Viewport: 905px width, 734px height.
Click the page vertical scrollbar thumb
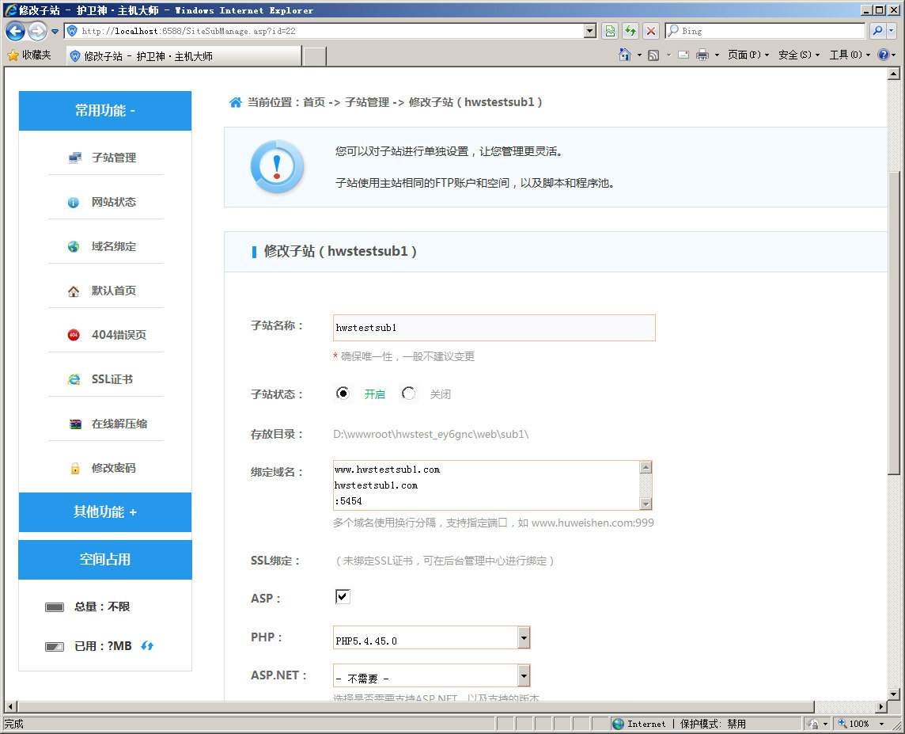pos(894,317)
